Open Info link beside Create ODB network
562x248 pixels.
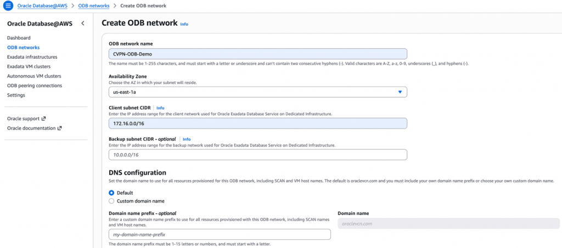click(x=184, y=24)
